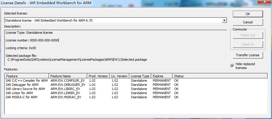The image size is (272, 119).
Task: Select IAR Debugger for ARM row
Action: (136, 85)
